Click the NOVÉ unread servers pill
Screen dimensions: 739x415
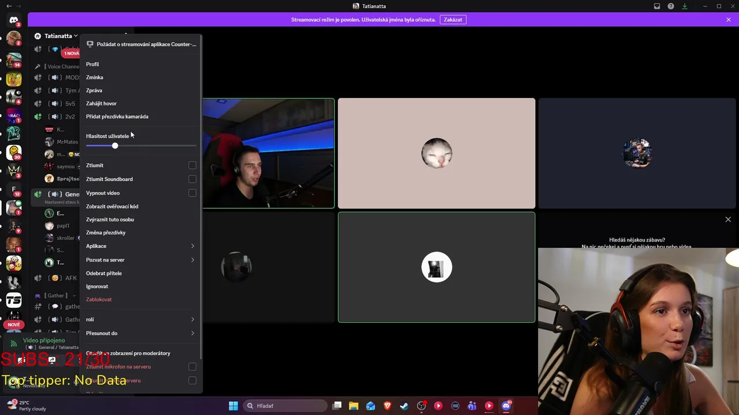[14, 325]
